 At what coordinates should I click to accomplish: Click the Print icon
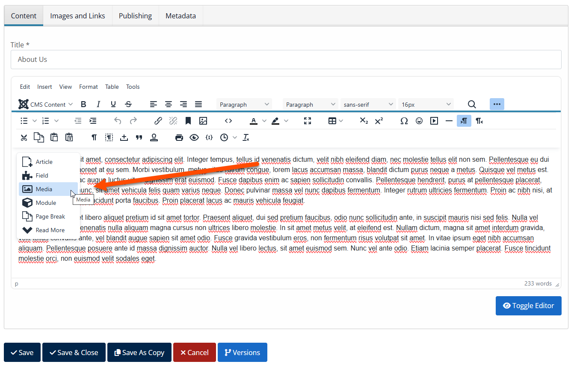tap(179, 137)
